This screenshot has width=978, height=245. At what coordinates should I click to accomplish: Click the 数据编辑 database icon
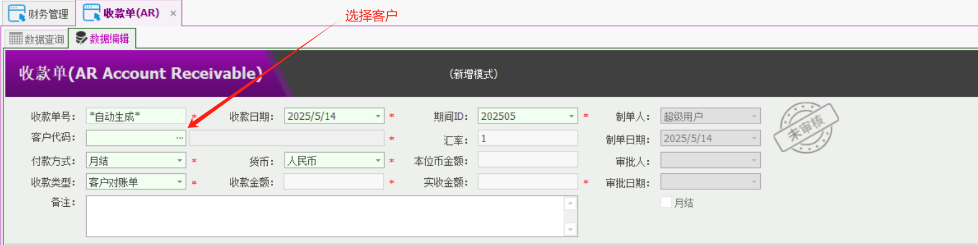point(81,38)
